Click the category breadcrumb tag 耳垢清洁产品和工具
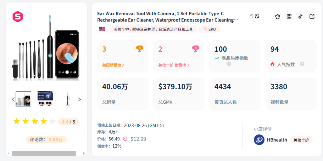Image resolution: width=323 pixels, height=161 pixels. (176, 29)
